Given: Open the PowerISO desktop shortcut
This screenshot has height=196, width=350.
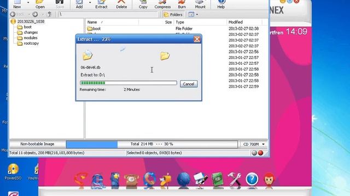Looking at the screenshot, I should click(13, 171).
